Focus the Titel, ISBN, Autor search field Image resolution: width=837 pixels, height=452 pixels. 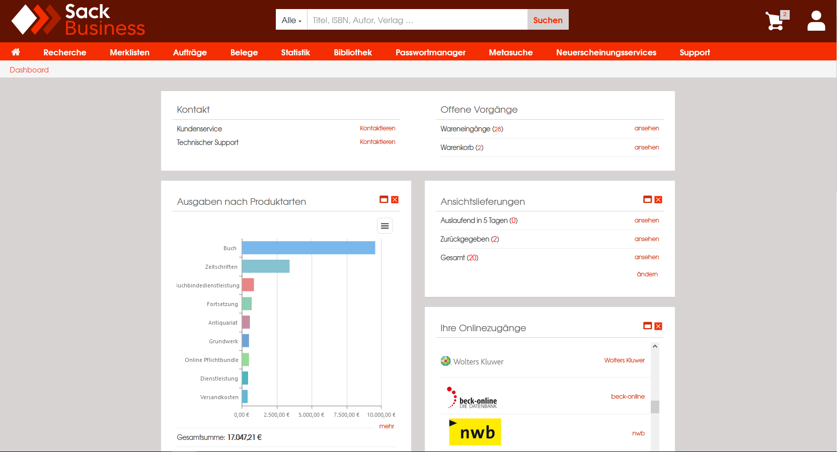click(x=417, y=20)
